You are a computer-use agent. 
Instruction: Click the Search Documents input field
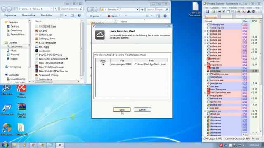[x=71, y=9]
